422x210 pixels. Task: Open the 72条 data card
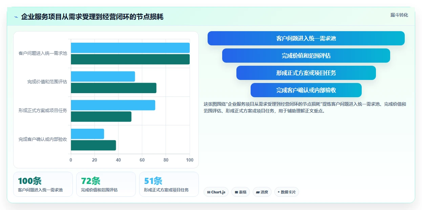(x=106, y=184)
